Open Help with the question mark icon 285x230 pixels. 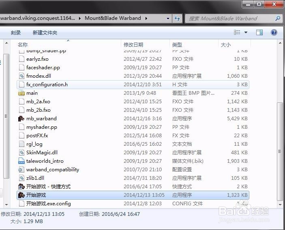click(274, 32)
